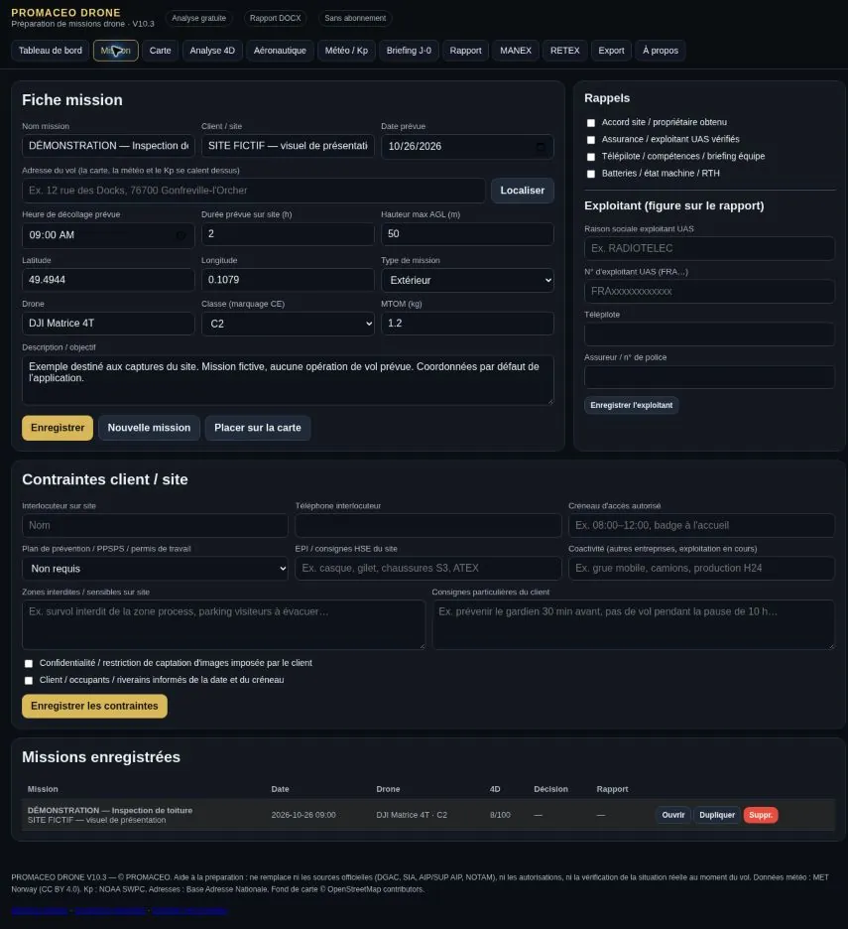Focus the Durée prévue sur site field
The image size is (848, 929).
(x=288, y=234)
